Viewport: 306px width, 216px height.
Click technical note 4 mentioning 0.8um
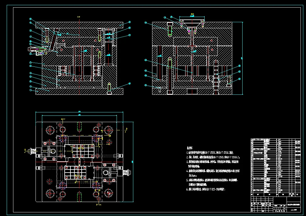[213, 173]
